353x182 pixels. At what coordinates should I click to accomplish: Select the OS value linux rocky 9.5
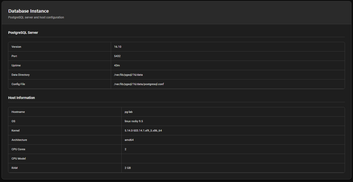click(x=134, y=121)
